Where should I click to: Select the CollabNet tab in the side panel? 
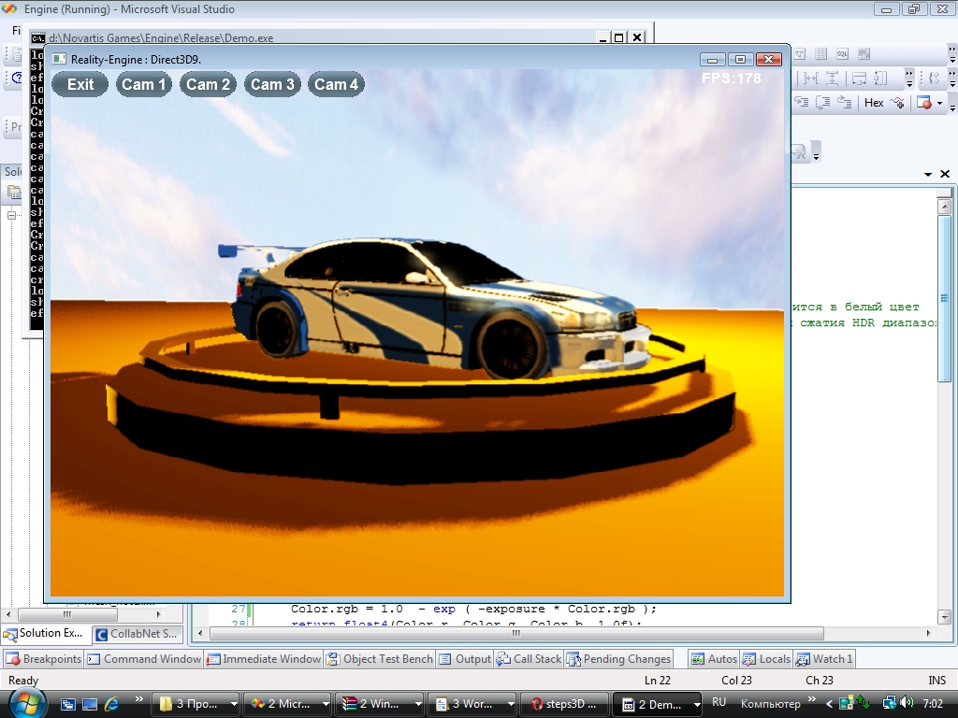tap(138, 634)
